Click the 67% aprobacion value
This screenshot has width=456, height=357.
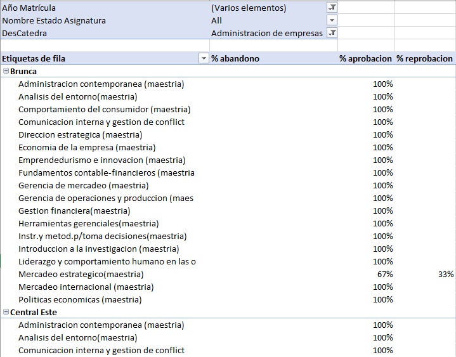tap(384, 274)
